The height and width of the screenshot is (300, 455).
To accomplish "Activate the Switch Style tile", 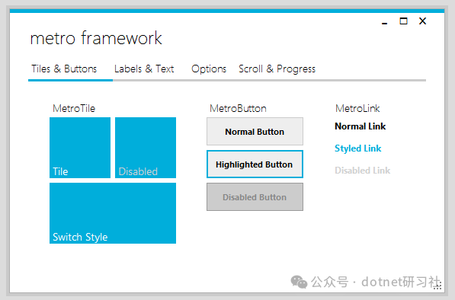I will tap(113, 213).
